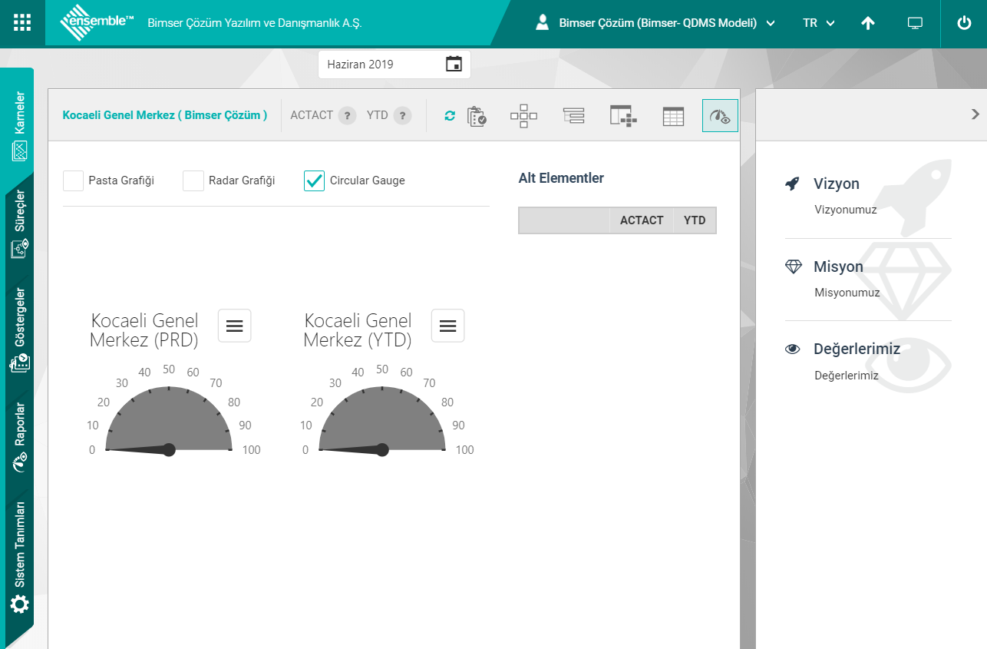Open the Süreçler side tab
This screenshot has height=649, width=987.
point(19,223)
